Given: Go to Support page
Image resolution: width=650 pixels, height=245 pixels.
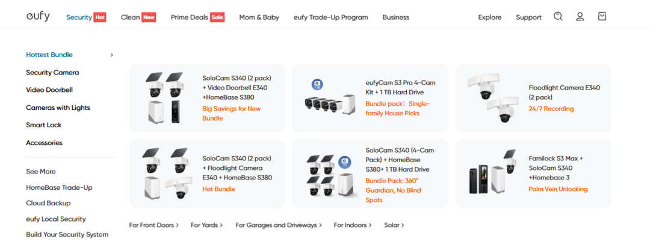Looking at the screenshot, I should [528, 17].
